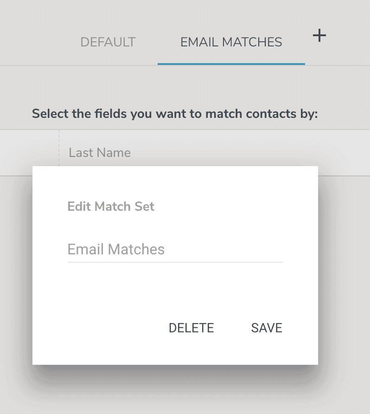Click the 'Select the fields' heading text
Screen dimensions: 370x414
point(175,114)
